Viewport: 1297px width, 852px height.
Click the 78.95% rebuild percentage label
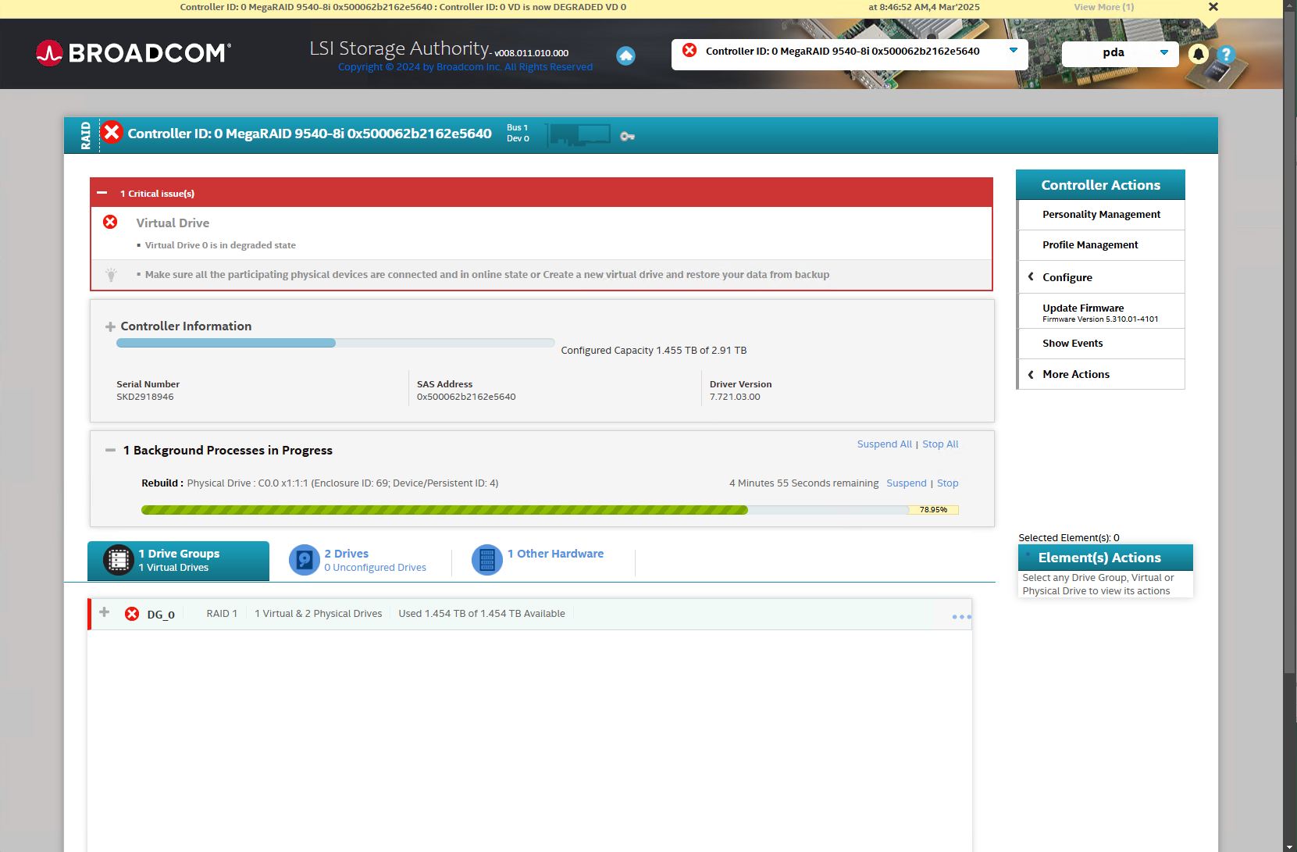[933, 510]
